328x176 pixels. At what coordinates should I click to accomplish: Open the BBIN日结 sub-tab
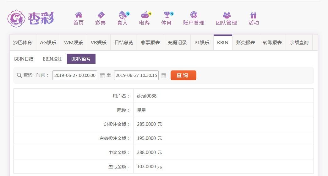(24, 59)
